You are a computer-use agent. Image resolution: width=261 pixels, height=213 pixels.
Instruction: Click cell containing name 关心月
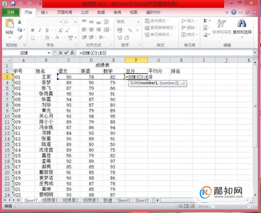point(46,116)
